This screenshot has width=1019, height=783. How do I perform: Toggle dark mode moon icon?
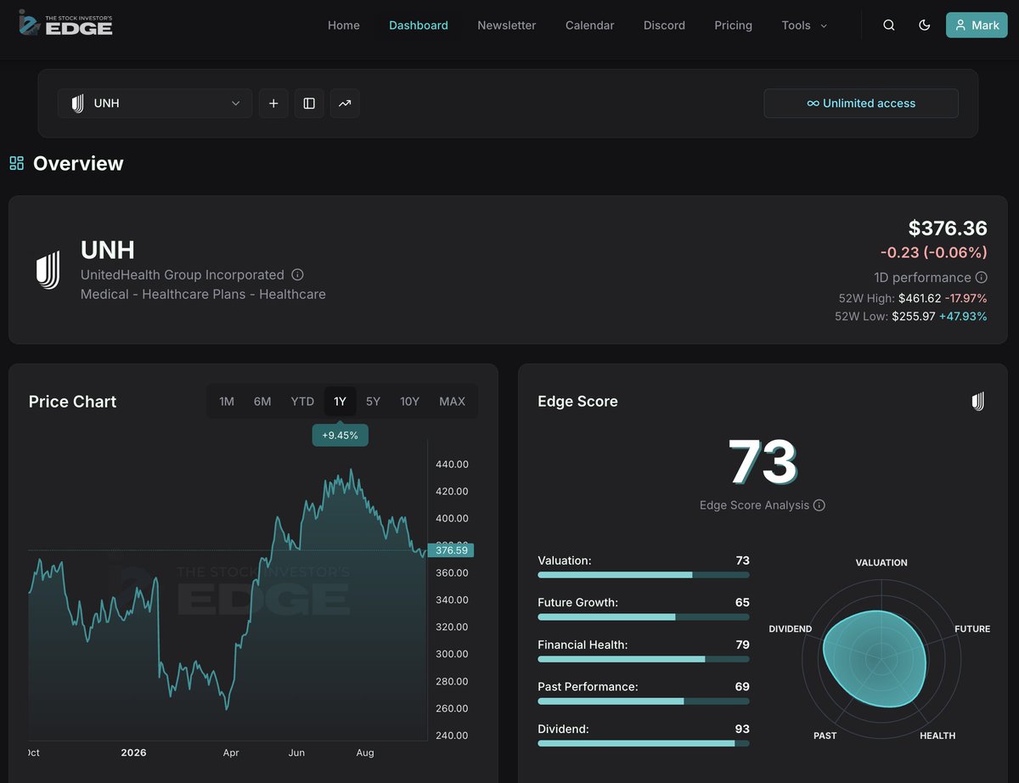point(925,25)
